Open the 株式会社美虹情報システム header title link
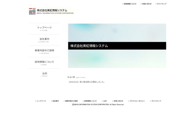This screenshot has width=196, height=122. click(52, 10)
